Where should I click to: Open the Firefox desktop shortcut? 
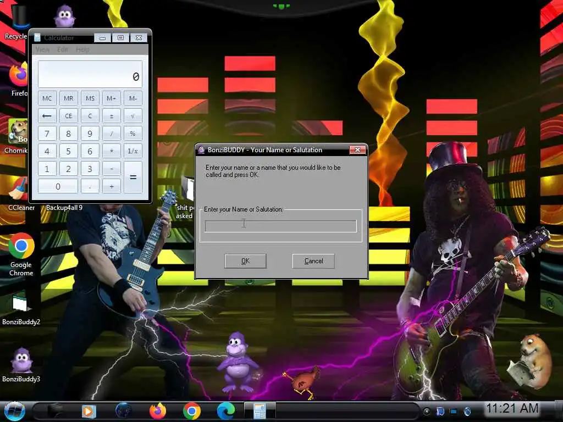click(x=18, y=79)
